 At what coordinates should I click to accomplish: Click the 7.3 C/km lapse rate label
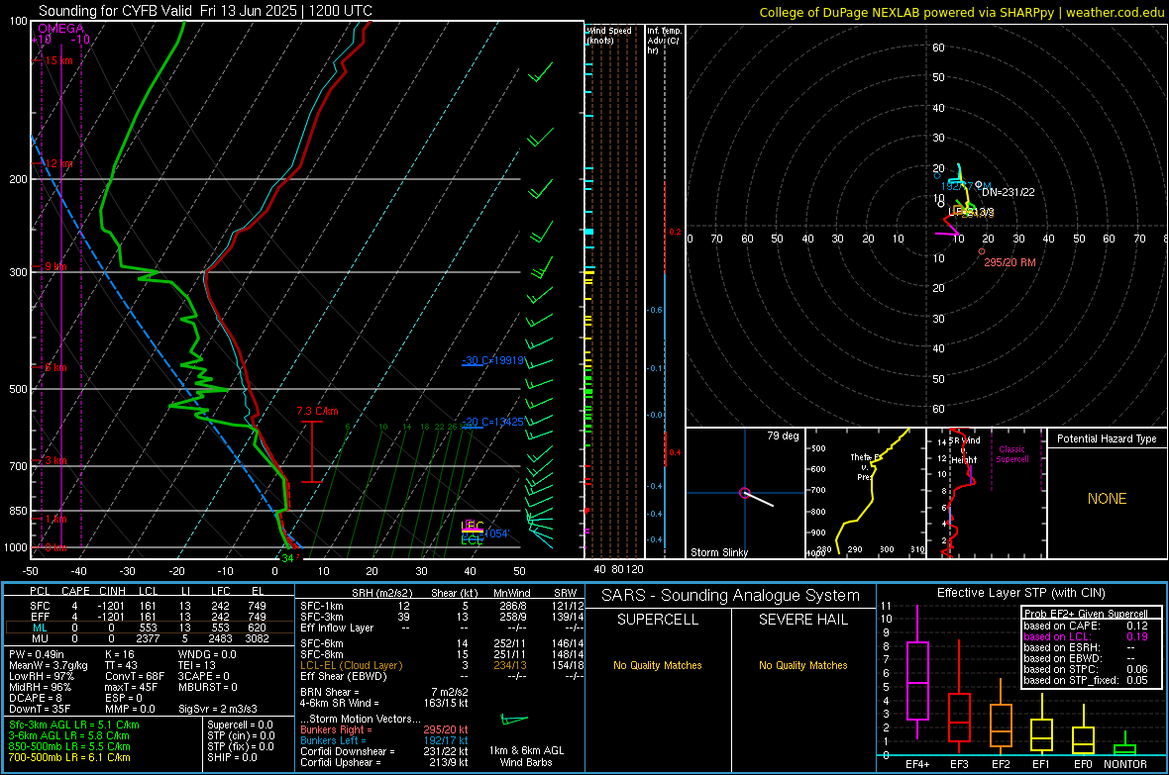click(x=318, y=412)
